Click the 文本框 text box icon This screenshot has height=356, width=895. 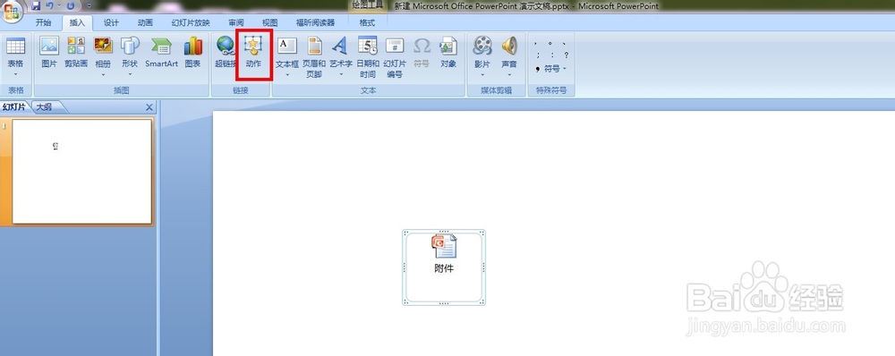[287, 46]
